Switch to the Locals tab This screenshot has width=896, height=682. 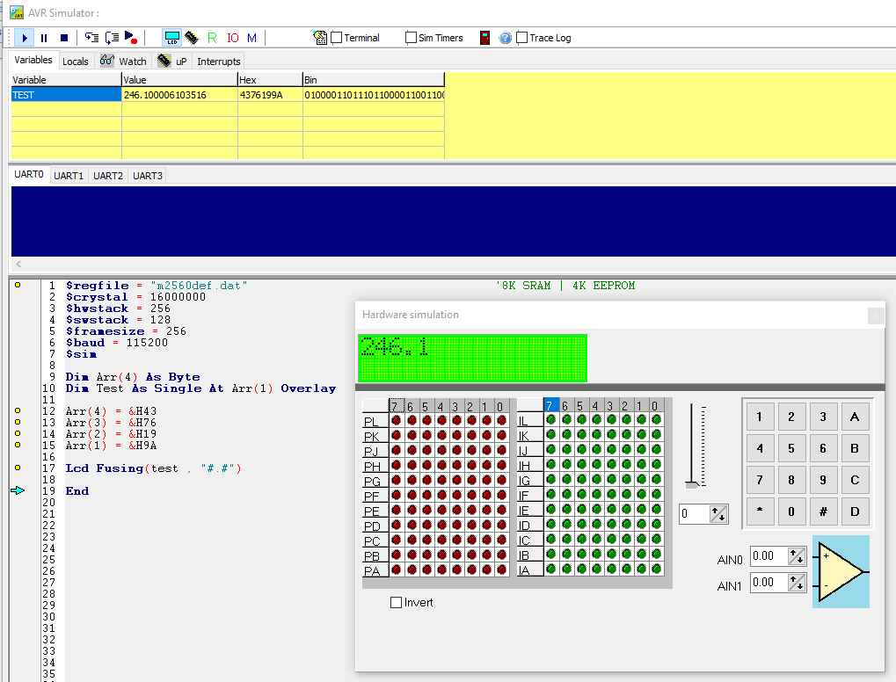coord(76,62)
